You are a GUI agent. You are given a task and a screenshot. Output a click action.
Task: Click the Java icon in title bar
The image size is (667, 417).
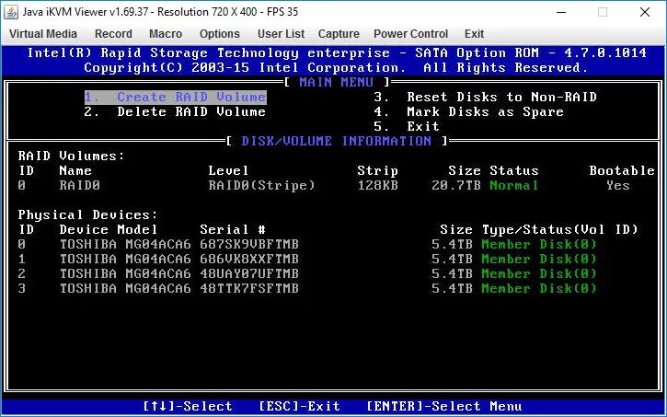pyautogui.click(x=11, y=12)
